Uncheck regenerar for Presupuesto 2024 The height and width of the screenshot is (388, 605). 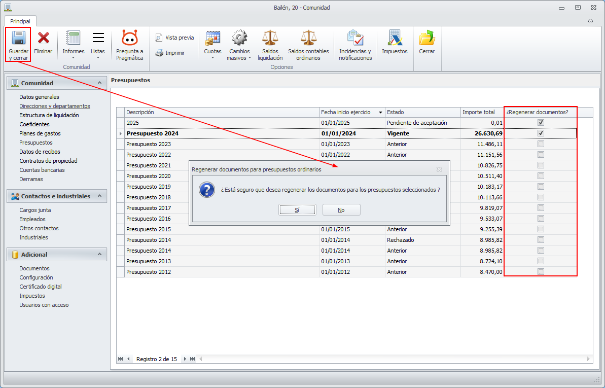point(541,133)
